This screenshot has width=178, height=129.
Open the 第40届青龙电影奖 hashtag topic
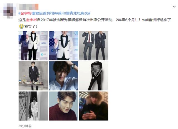(73, 13)
